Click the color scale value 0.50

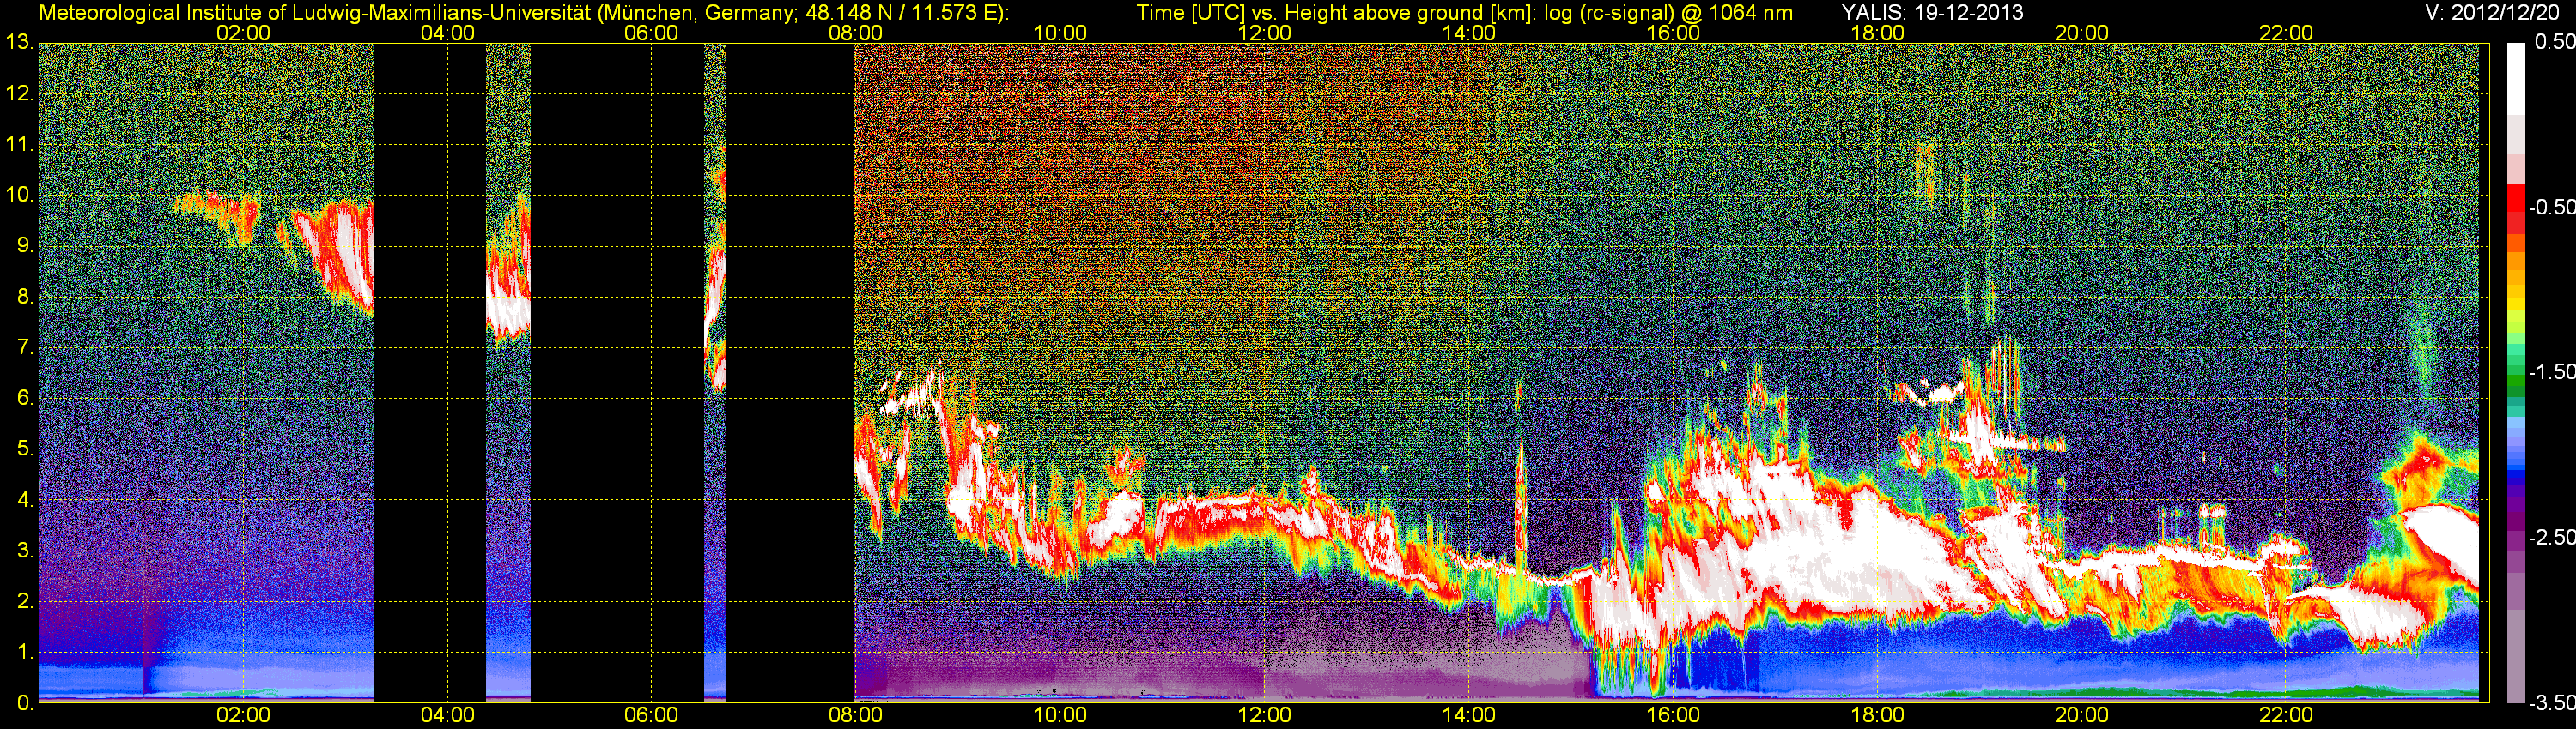pyautogui.click(x=2555, y=42)
